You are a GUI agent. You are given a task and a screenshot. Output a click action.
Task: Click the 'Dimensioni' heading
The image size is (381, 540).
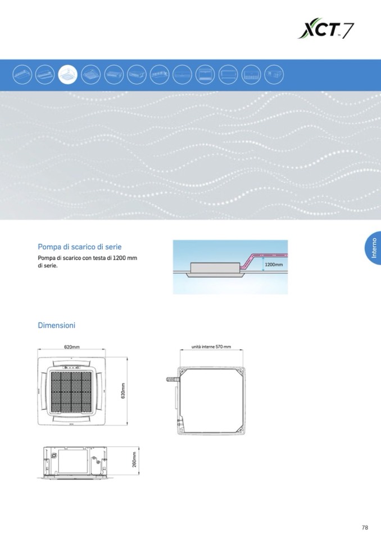point(56,325)
